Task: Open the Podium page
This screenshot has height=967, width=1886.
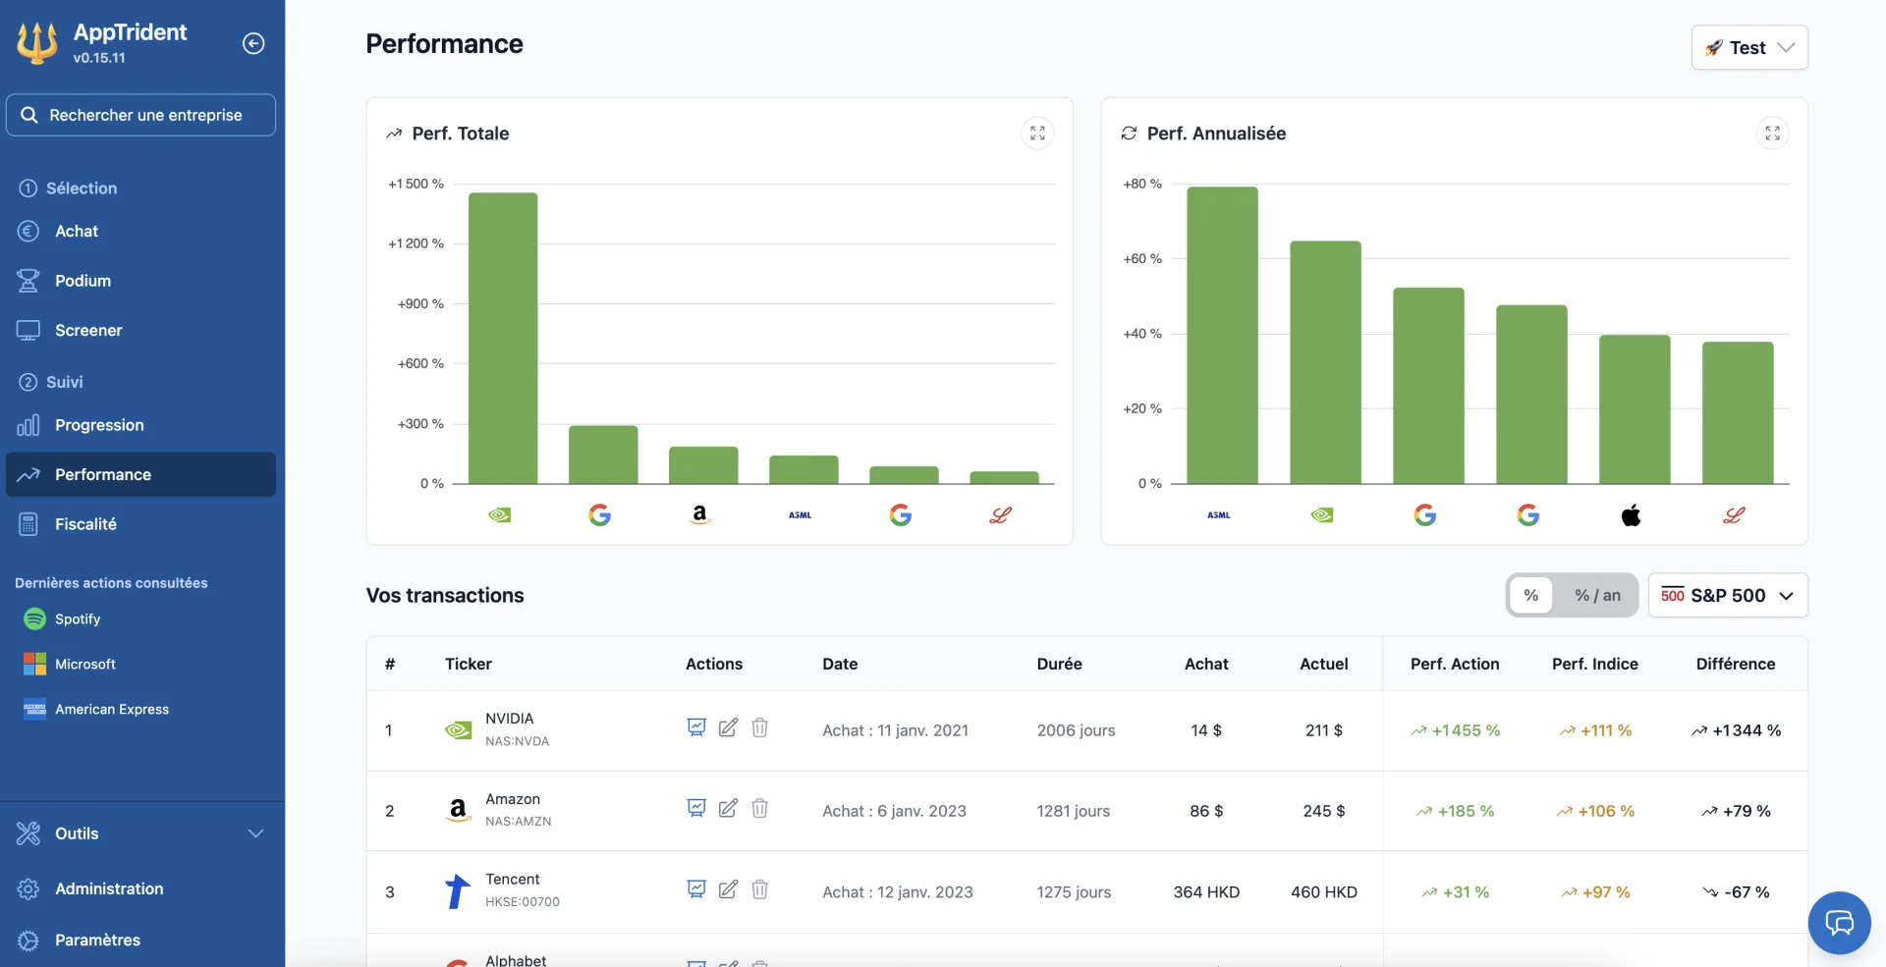Action: click(141, 281)
